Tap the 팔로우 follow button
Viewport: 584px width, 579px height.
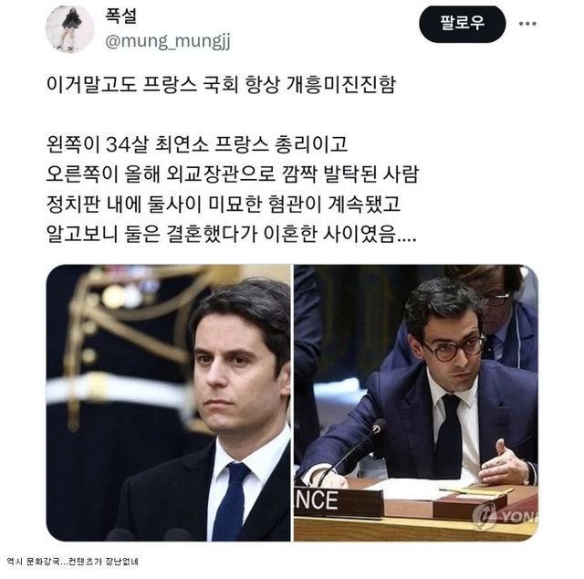tap(463, 24)
